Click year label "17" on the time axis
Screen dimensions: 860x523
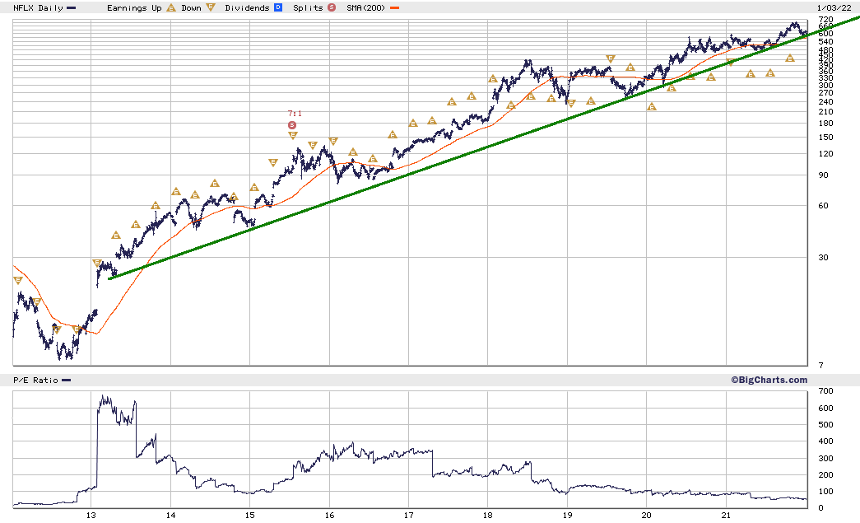[409, 516]
